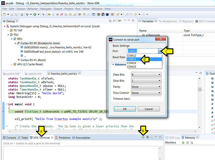Click the green Run launch icon
215x160 pixels.
(35, 14)
